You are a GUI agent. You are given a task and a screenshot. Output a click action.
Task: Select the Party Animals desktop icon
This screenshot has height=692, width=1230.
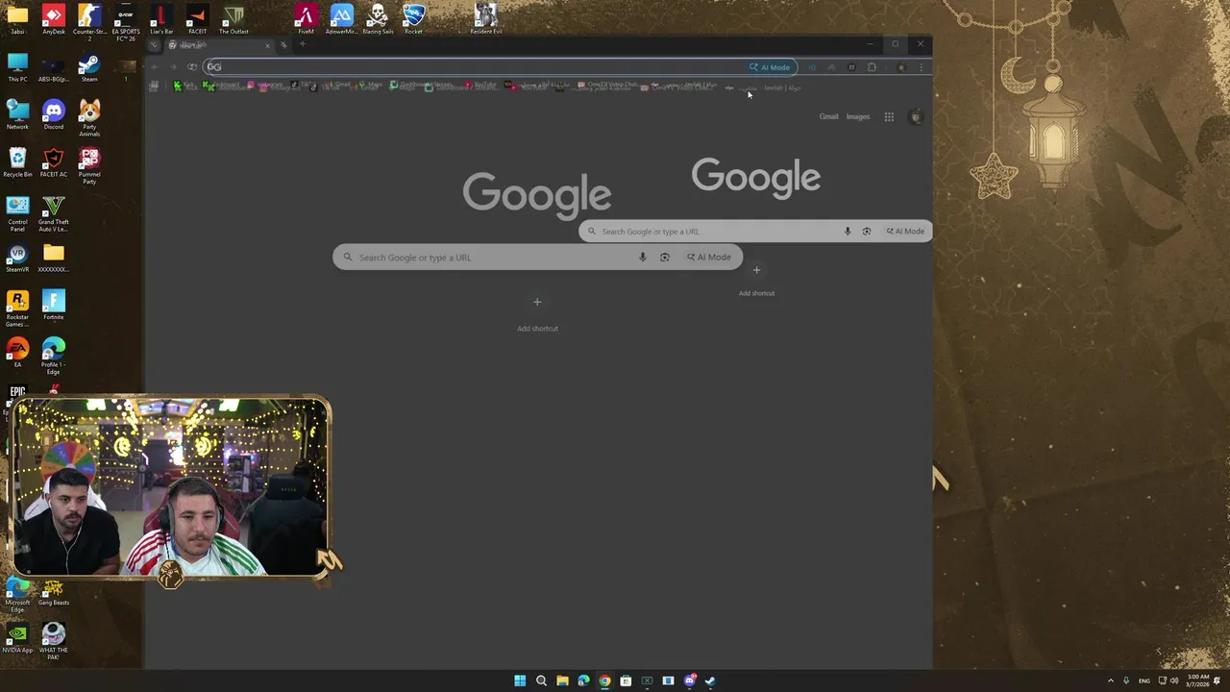(x=89, y=118)
